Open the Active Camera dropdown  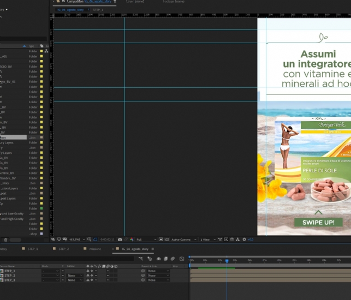click(183, 239)
